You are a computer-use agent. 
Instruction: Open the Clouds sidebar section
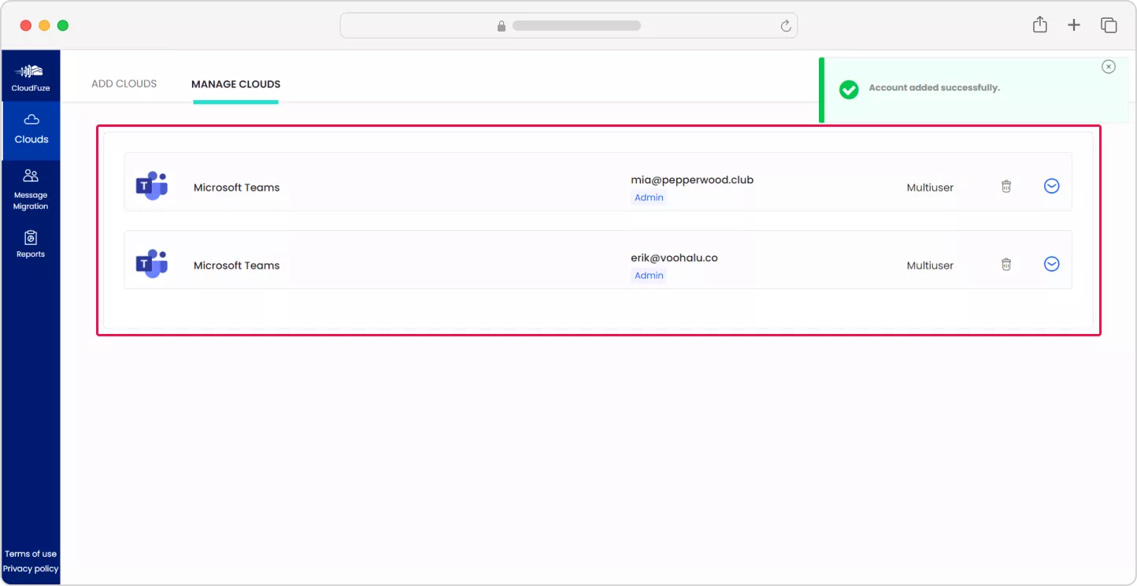point(31,130)
